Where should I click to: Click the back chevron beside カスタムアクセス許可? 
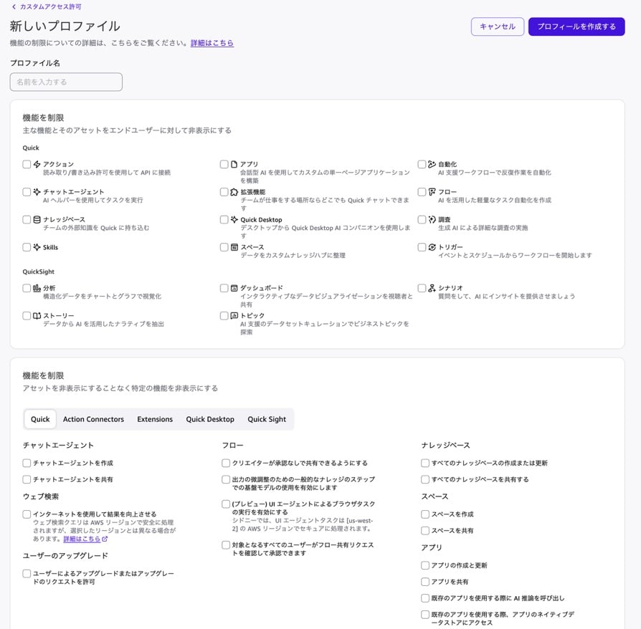pos(14,7)
